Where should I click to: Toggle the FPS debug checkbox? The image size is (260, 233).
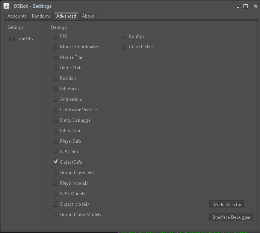pyautogui.click(x=56, y=36)
